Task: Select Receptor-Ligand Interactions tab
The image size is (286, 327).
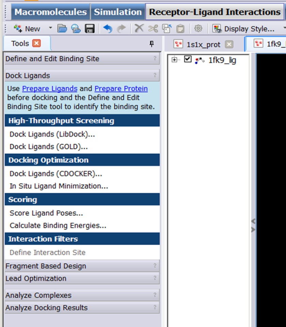Action: (x=215, y=12)
